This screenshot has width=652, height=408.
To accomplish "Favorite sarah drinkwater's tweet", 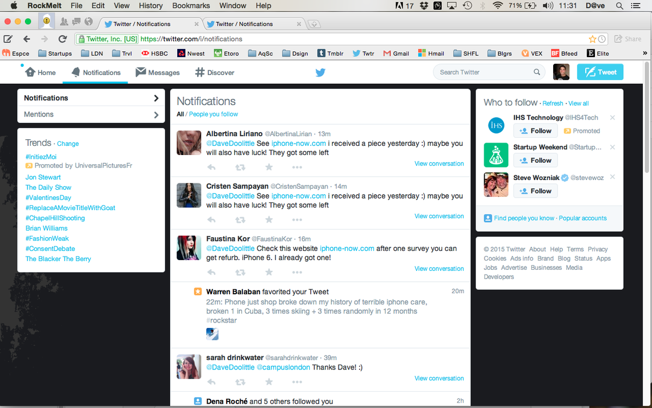I will pos(268,382).
